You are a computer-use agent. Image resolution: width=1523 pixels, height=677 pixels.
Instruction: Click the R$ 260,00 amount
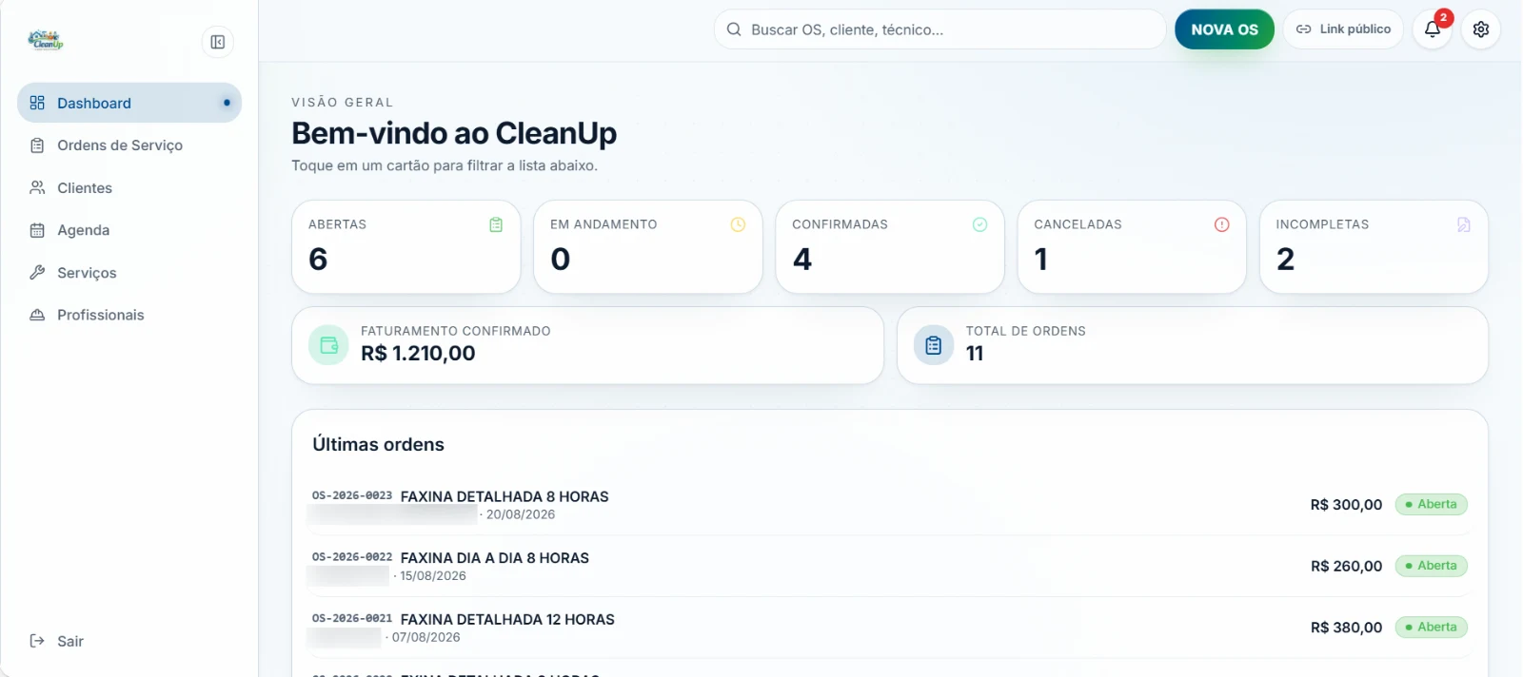pos(1346,566)
